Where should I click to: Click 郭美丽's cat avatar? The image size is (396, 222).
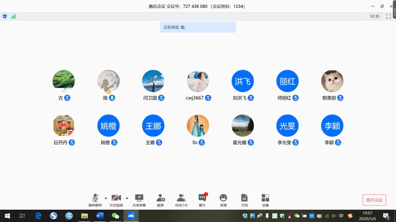pyautogui.click(x=332, y=81)
